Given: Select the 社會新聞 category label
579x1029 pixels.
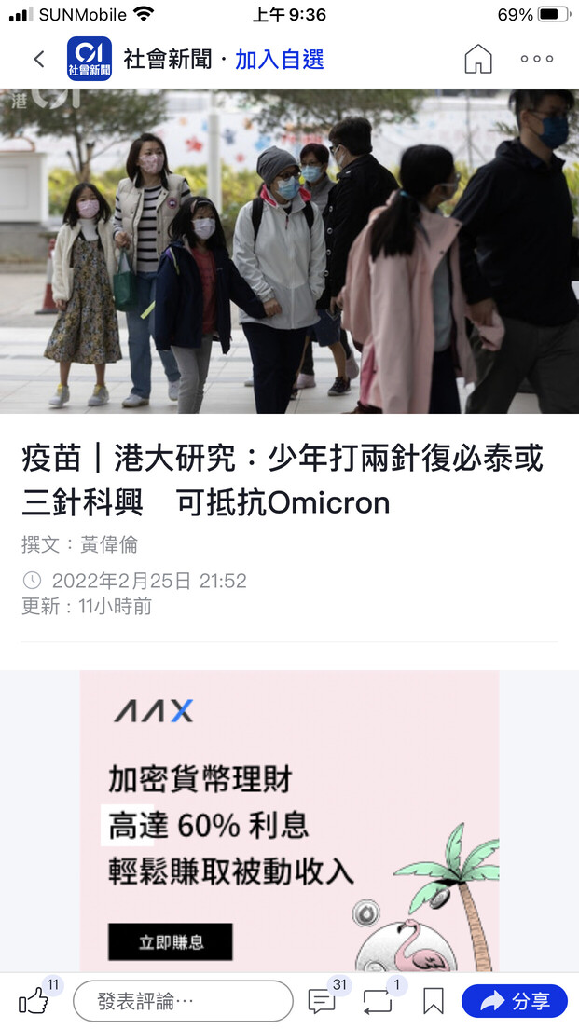Looking at the screenshot, I should click(168, 60).
